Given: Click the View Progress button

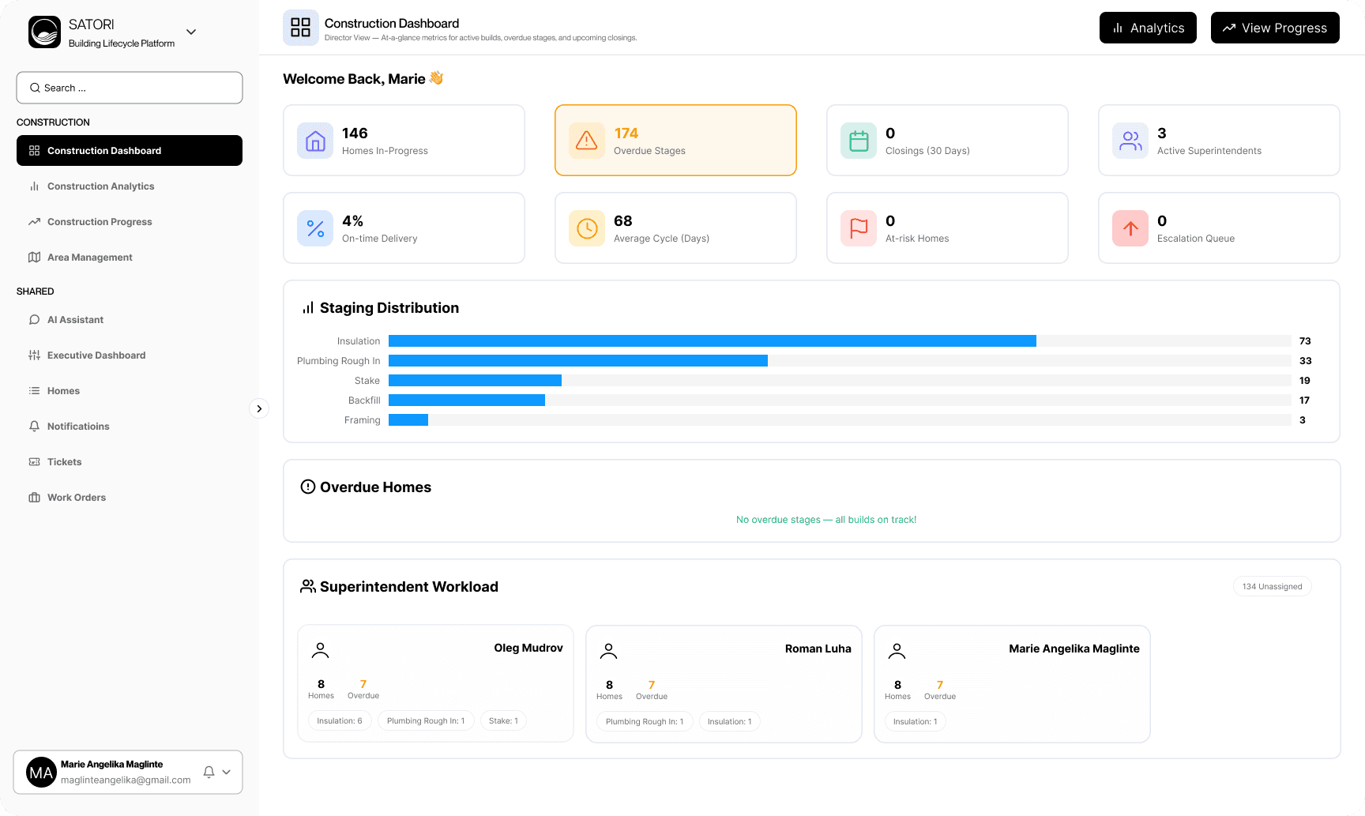Looking at the screenshot, I should tap(1275, 28).
